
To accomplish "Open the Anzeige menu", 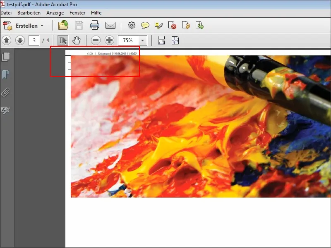I will (55, 13).
